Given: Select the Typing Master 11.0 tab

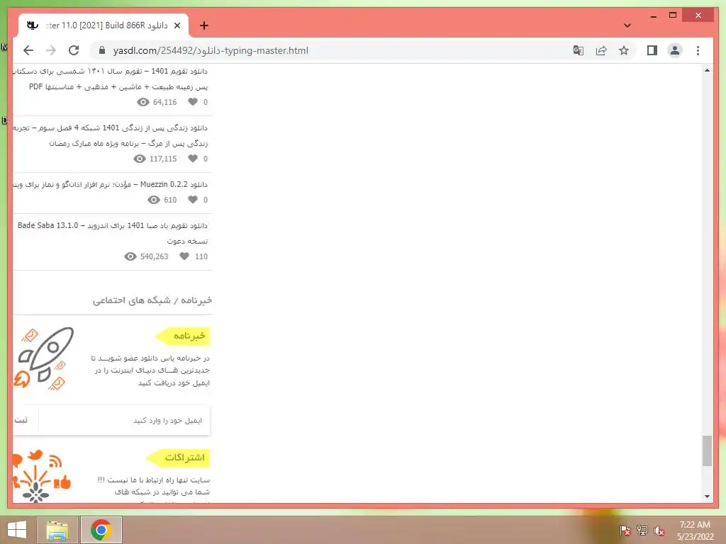Looking at the screenshot, I should (x=104, y=25).
